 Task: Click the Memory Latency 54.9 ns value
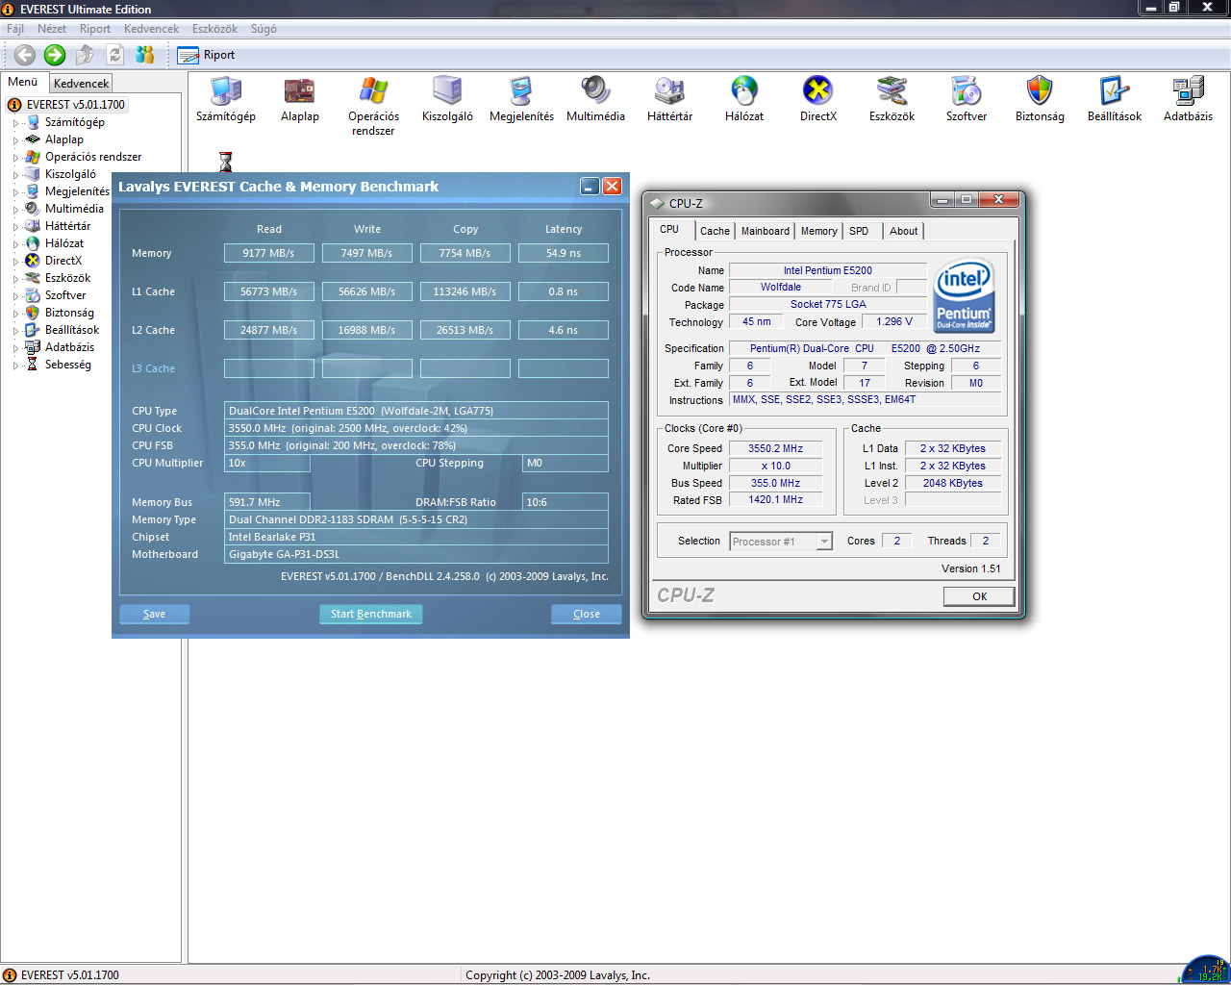coord(564,253)
